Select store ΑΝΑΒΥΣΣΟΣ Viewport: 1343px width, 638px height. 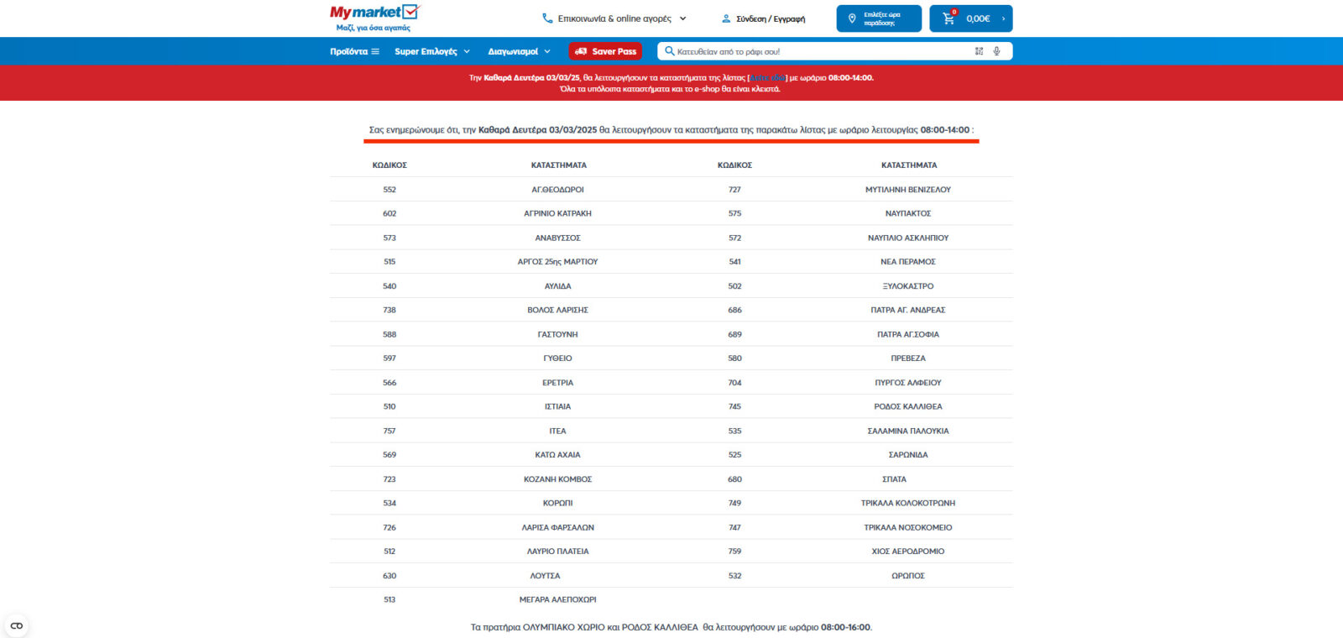557,238
